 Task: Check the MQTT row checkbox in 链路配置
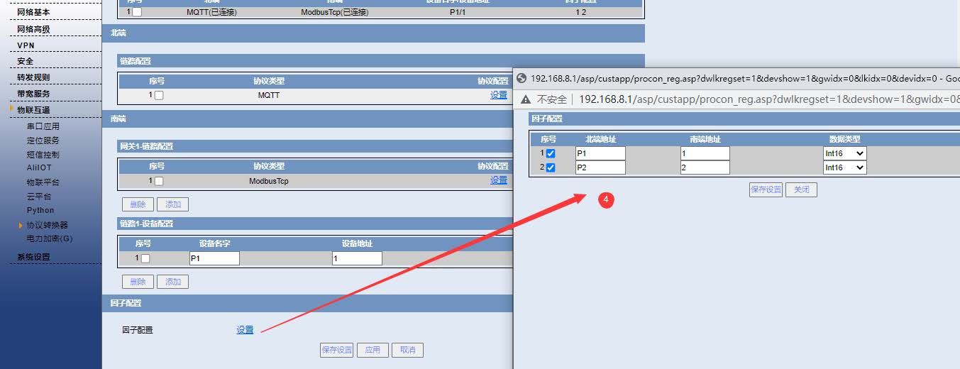point(159,95)
